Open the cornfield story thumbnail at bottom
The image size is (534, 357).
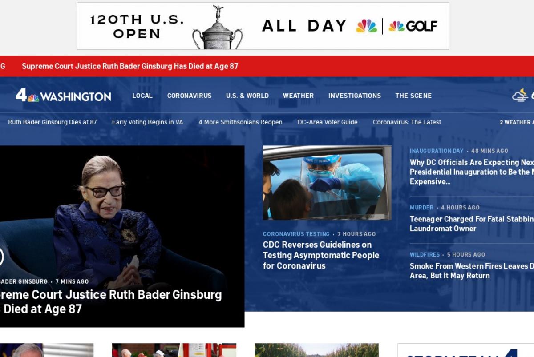[x=316, y=350]
